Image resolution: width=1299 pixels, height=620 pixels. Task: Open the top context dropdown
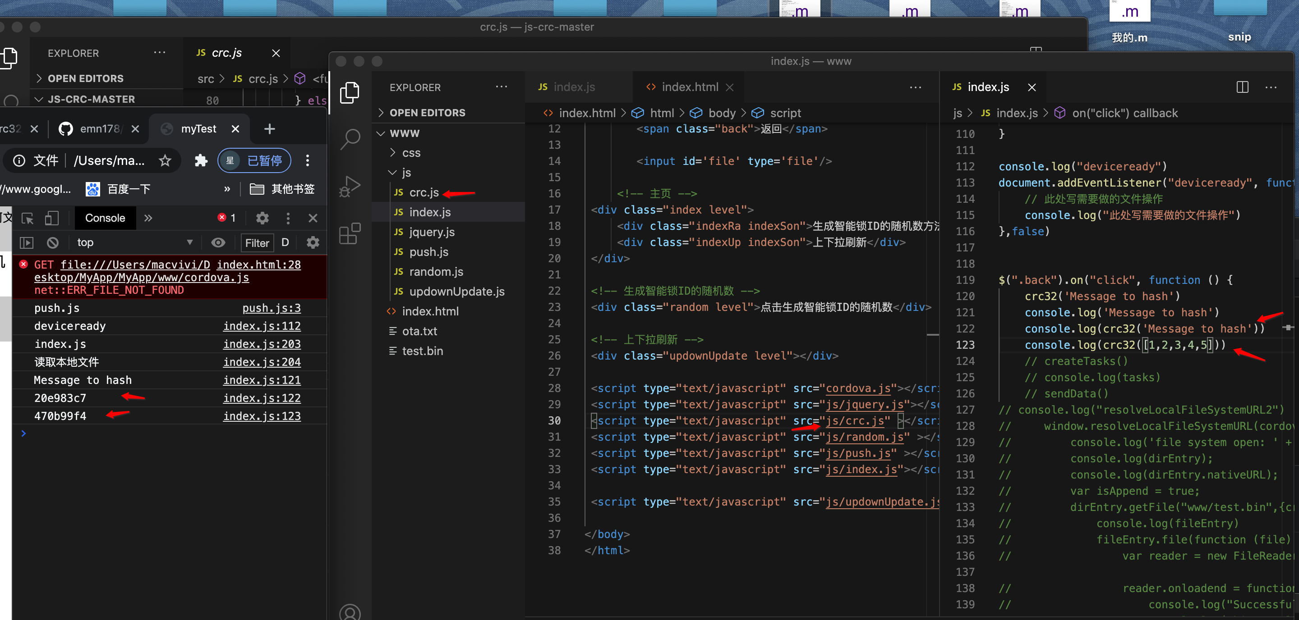click(134, 243)
